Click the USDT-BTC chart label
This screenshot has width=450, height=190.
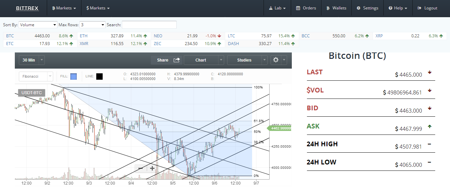coord(32,92)
